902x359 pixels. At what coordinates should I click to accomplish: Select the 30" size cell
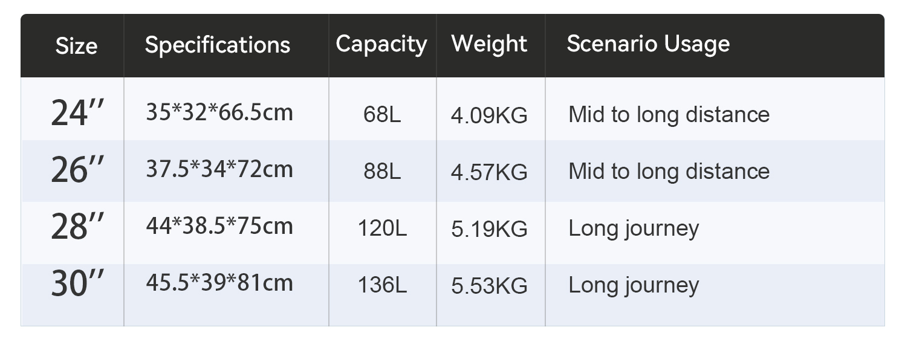pyautogui.click(x=77, y=283)
